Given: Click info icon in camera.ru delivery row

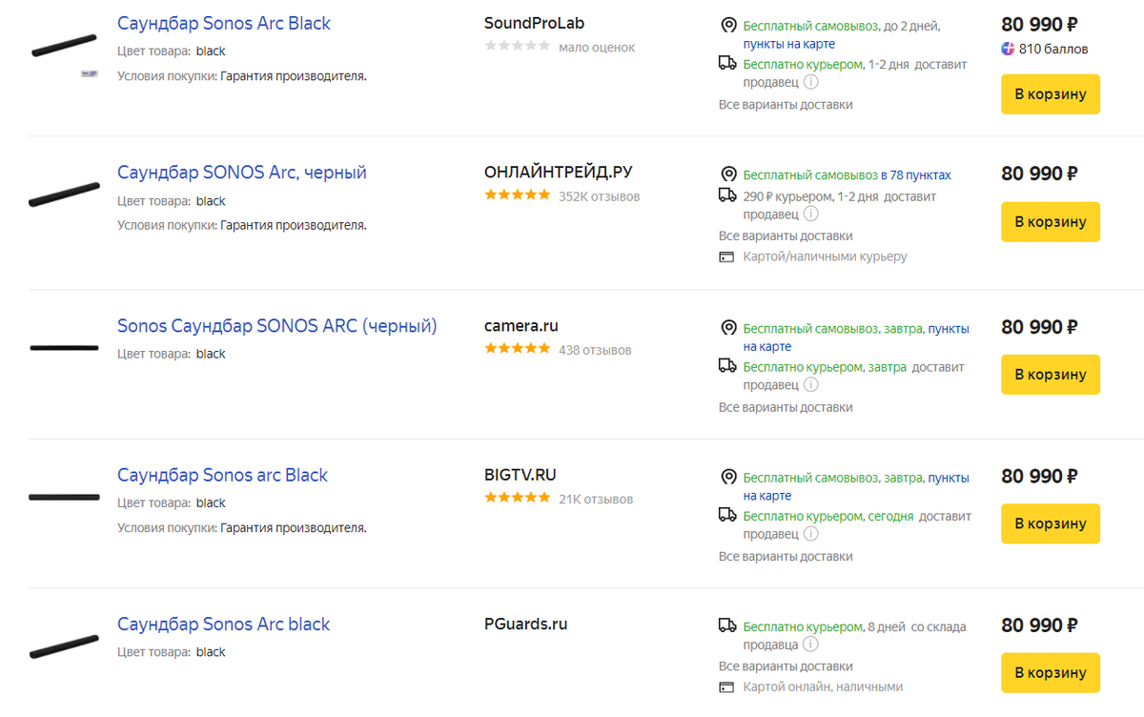Looking at the screenshot, I should (810, 385).
